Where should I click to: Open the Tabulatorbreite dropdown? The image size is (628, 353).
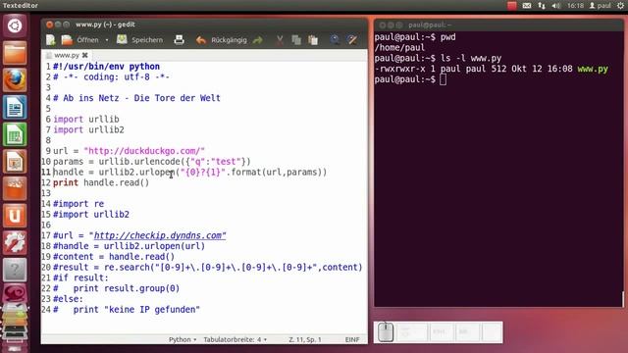[x=235, y=339]
